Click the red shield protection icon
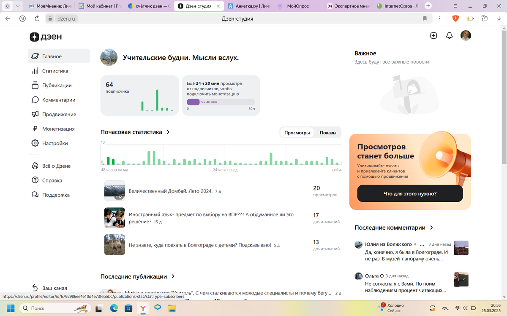The image size is (507, 316). click(x=456, y=19)
